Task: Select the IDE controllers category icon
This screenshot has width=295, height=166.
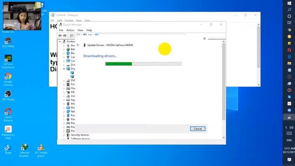Action: [68, 92]
